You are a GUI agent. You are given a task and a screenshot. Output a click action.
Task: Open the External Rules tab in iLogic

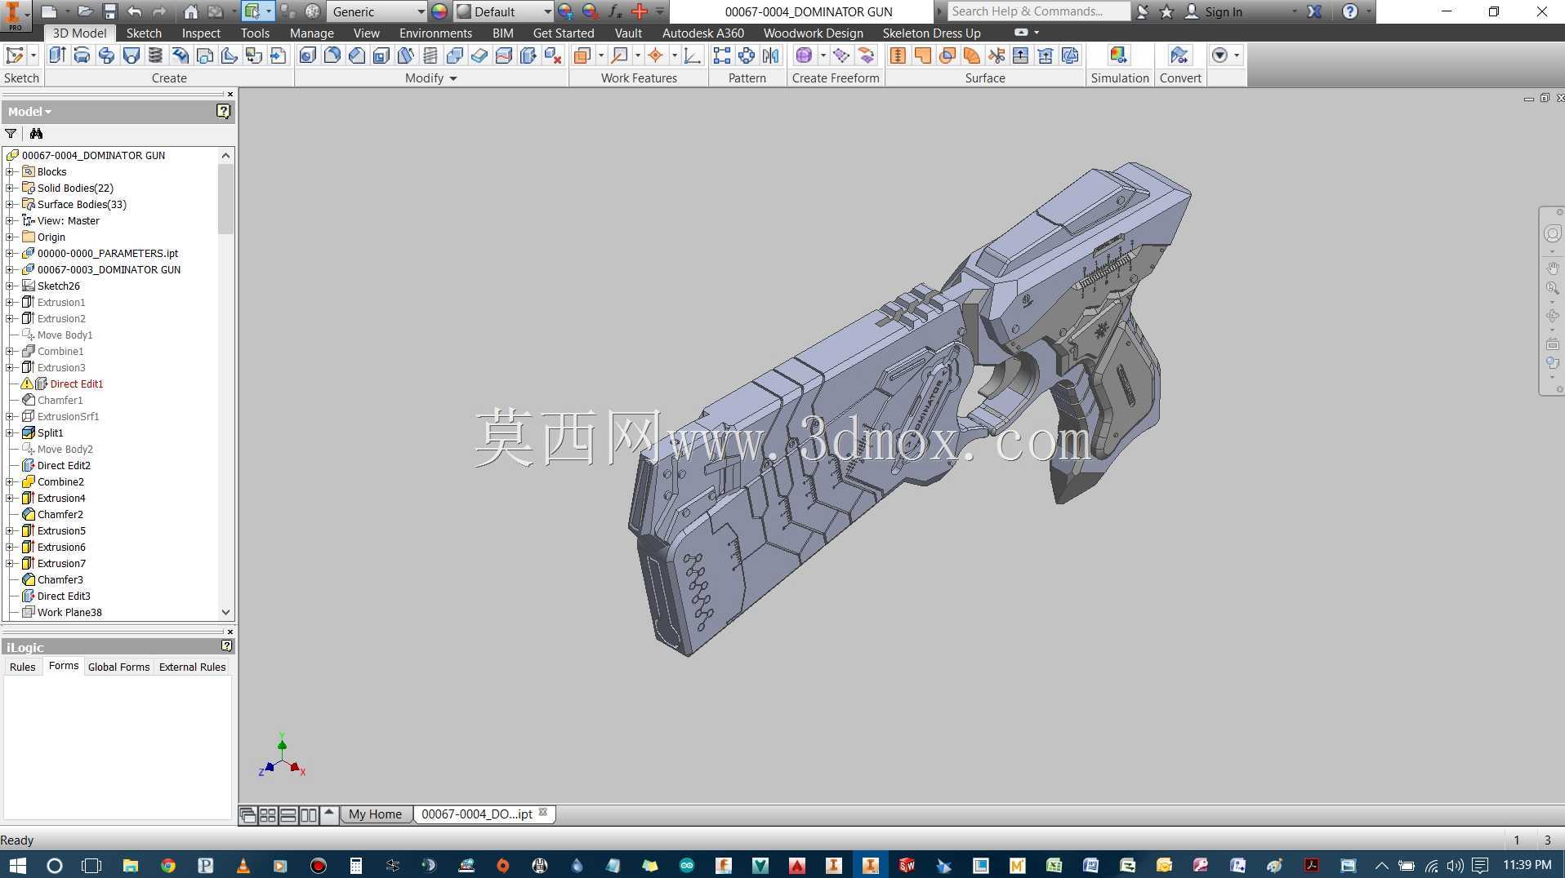[x=192, y=667]
